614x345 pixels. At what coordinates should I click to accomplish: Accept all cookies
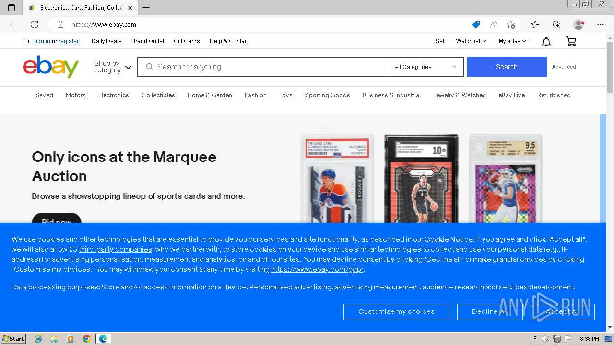[563, 311]
